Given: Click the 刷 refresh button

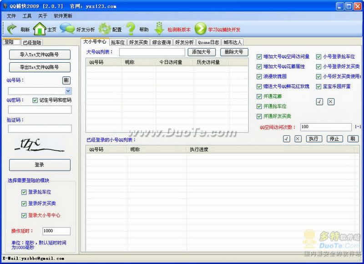Looking at the screenshot, I should [353, 139].
